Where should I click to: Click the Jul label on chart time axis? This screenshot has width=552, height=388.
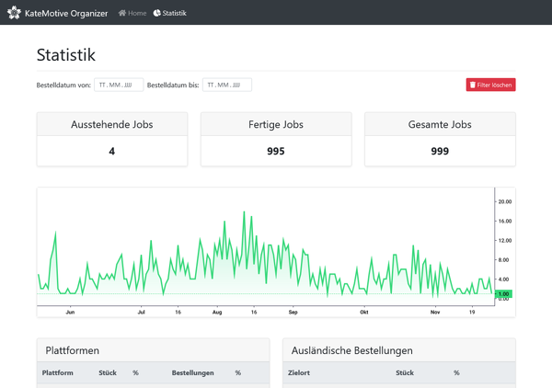(x=141, y=312)
